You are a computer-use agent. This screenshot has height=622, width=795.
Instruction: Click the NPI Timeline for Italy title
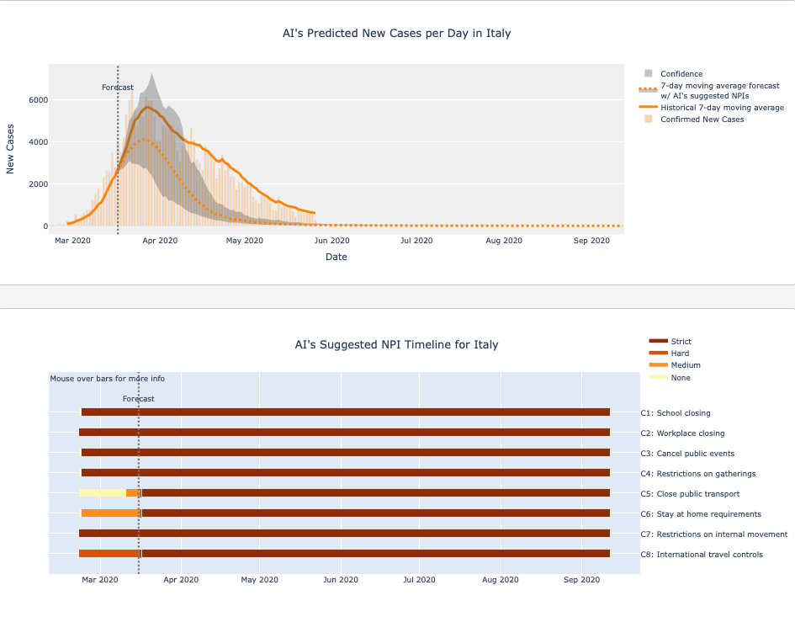coord(396,344)
